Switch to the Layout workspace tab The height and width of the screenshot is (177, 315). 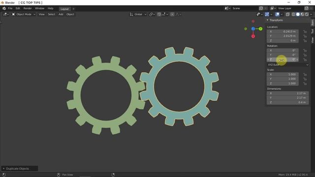pyautogui.click(x=64, y=9)
